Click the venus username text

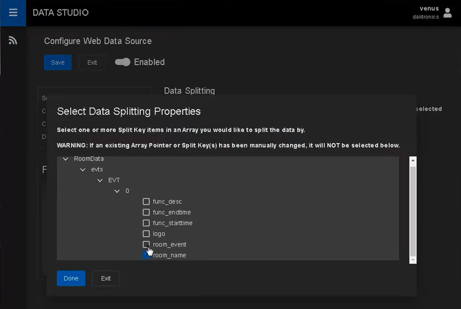(x=429, y=8)
